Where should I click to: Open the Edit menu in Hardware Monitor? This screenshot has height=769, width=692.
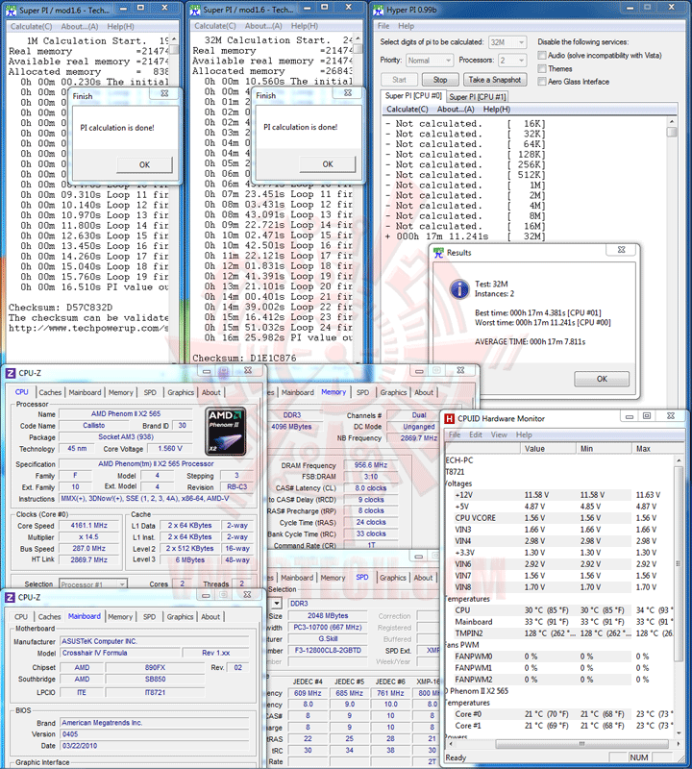[x=476, y=435]
